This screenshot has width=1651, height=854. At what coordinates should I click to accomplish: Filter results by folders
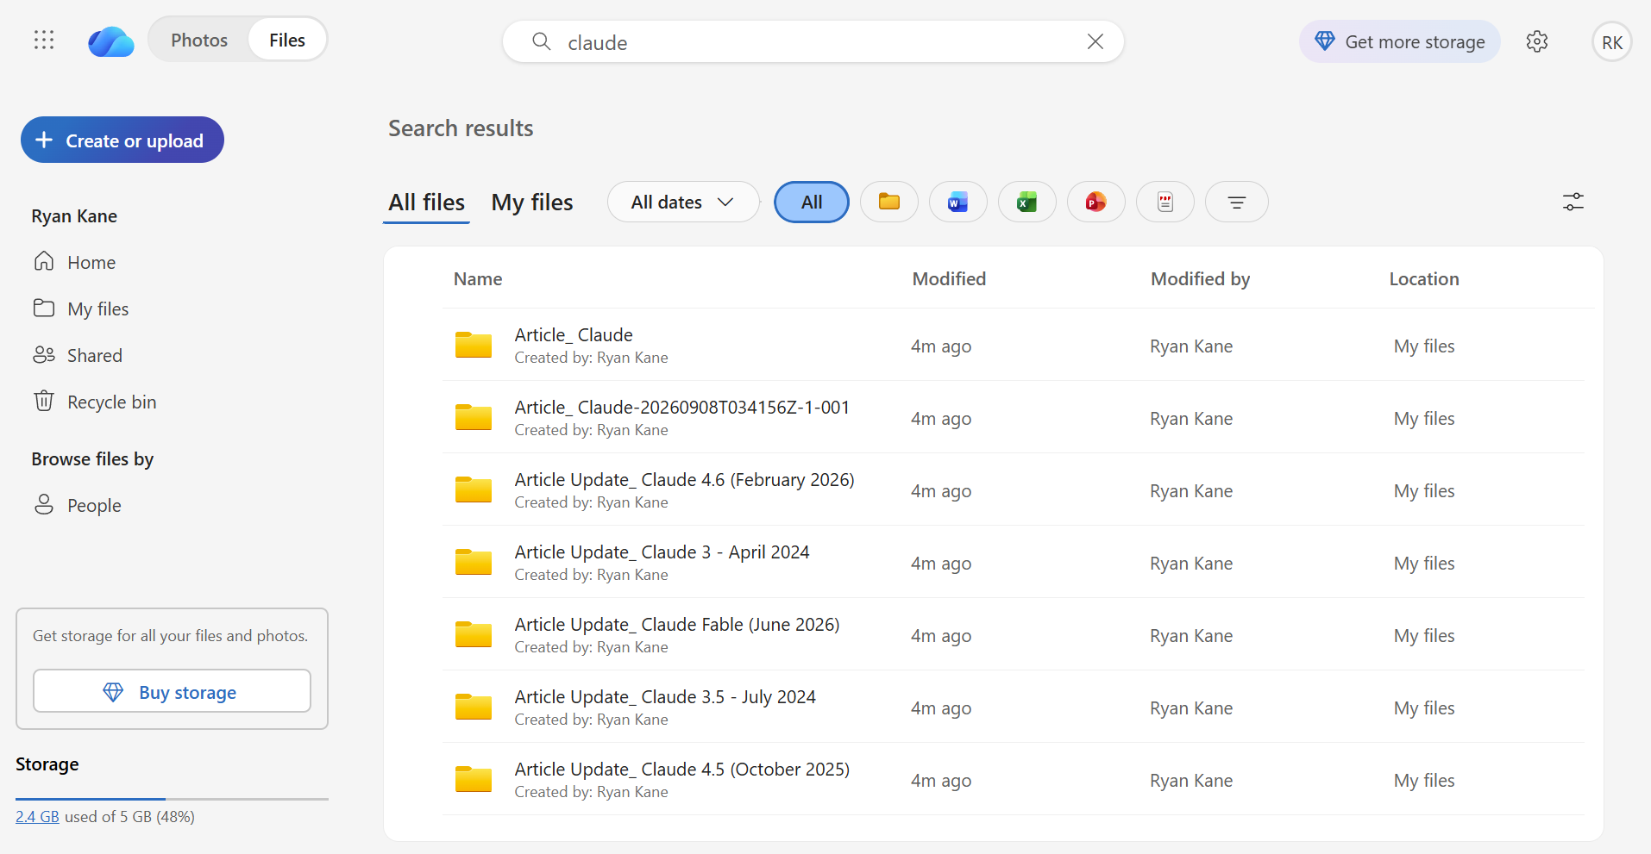[x=888, y=202]
